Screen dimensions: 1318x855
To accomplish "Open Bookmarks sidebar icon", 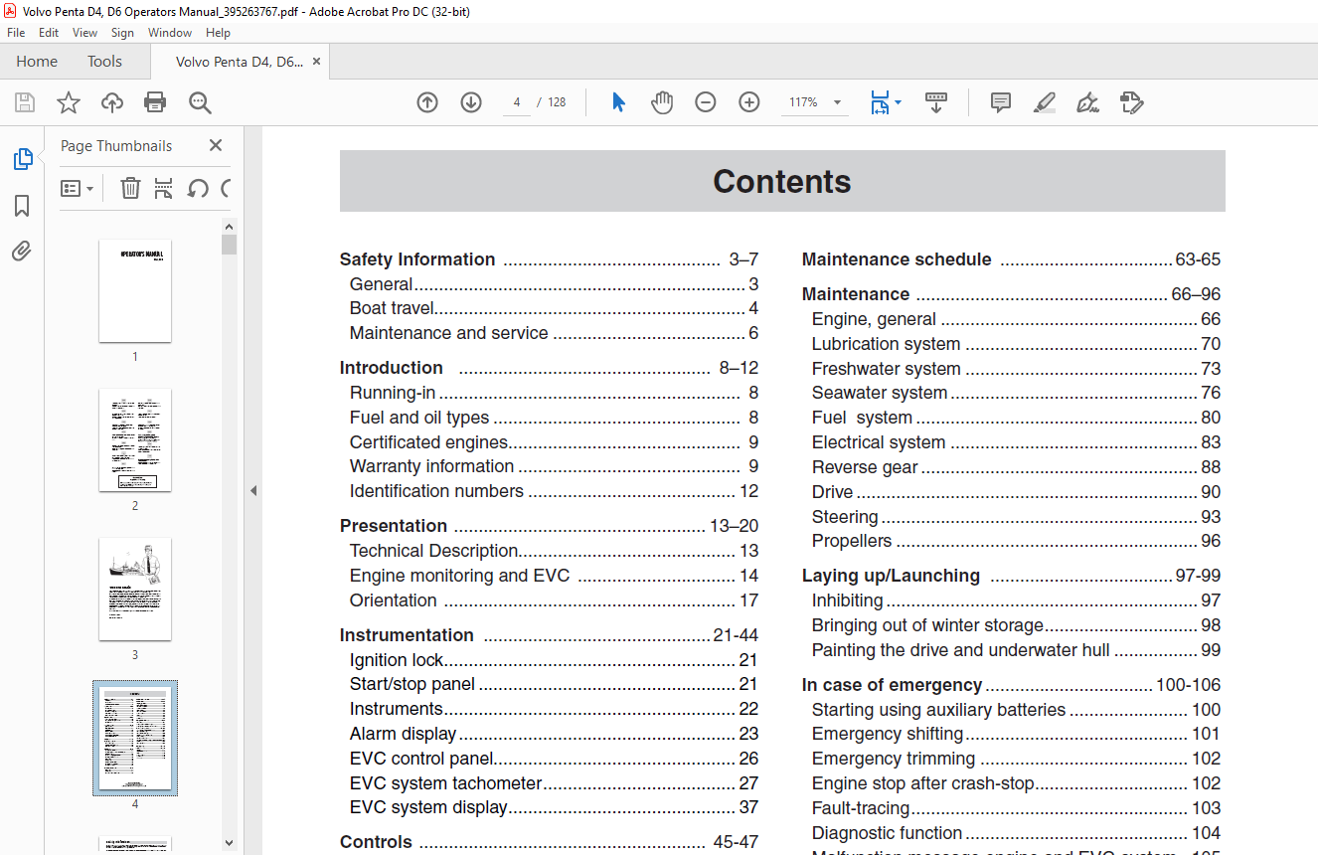I will (22, 206).
